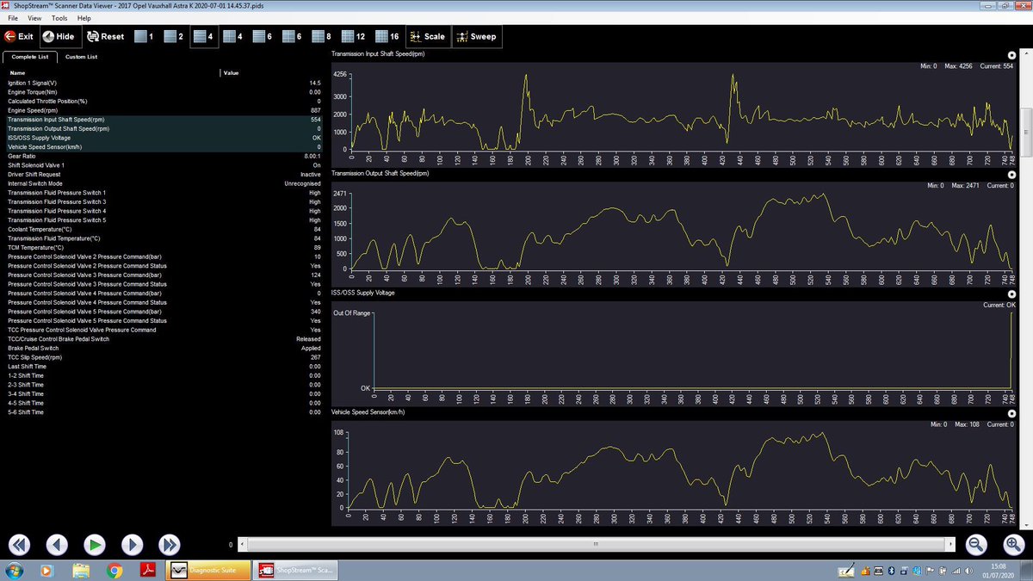
Task: Open the Windows Start menu
Action: (15, 570)
